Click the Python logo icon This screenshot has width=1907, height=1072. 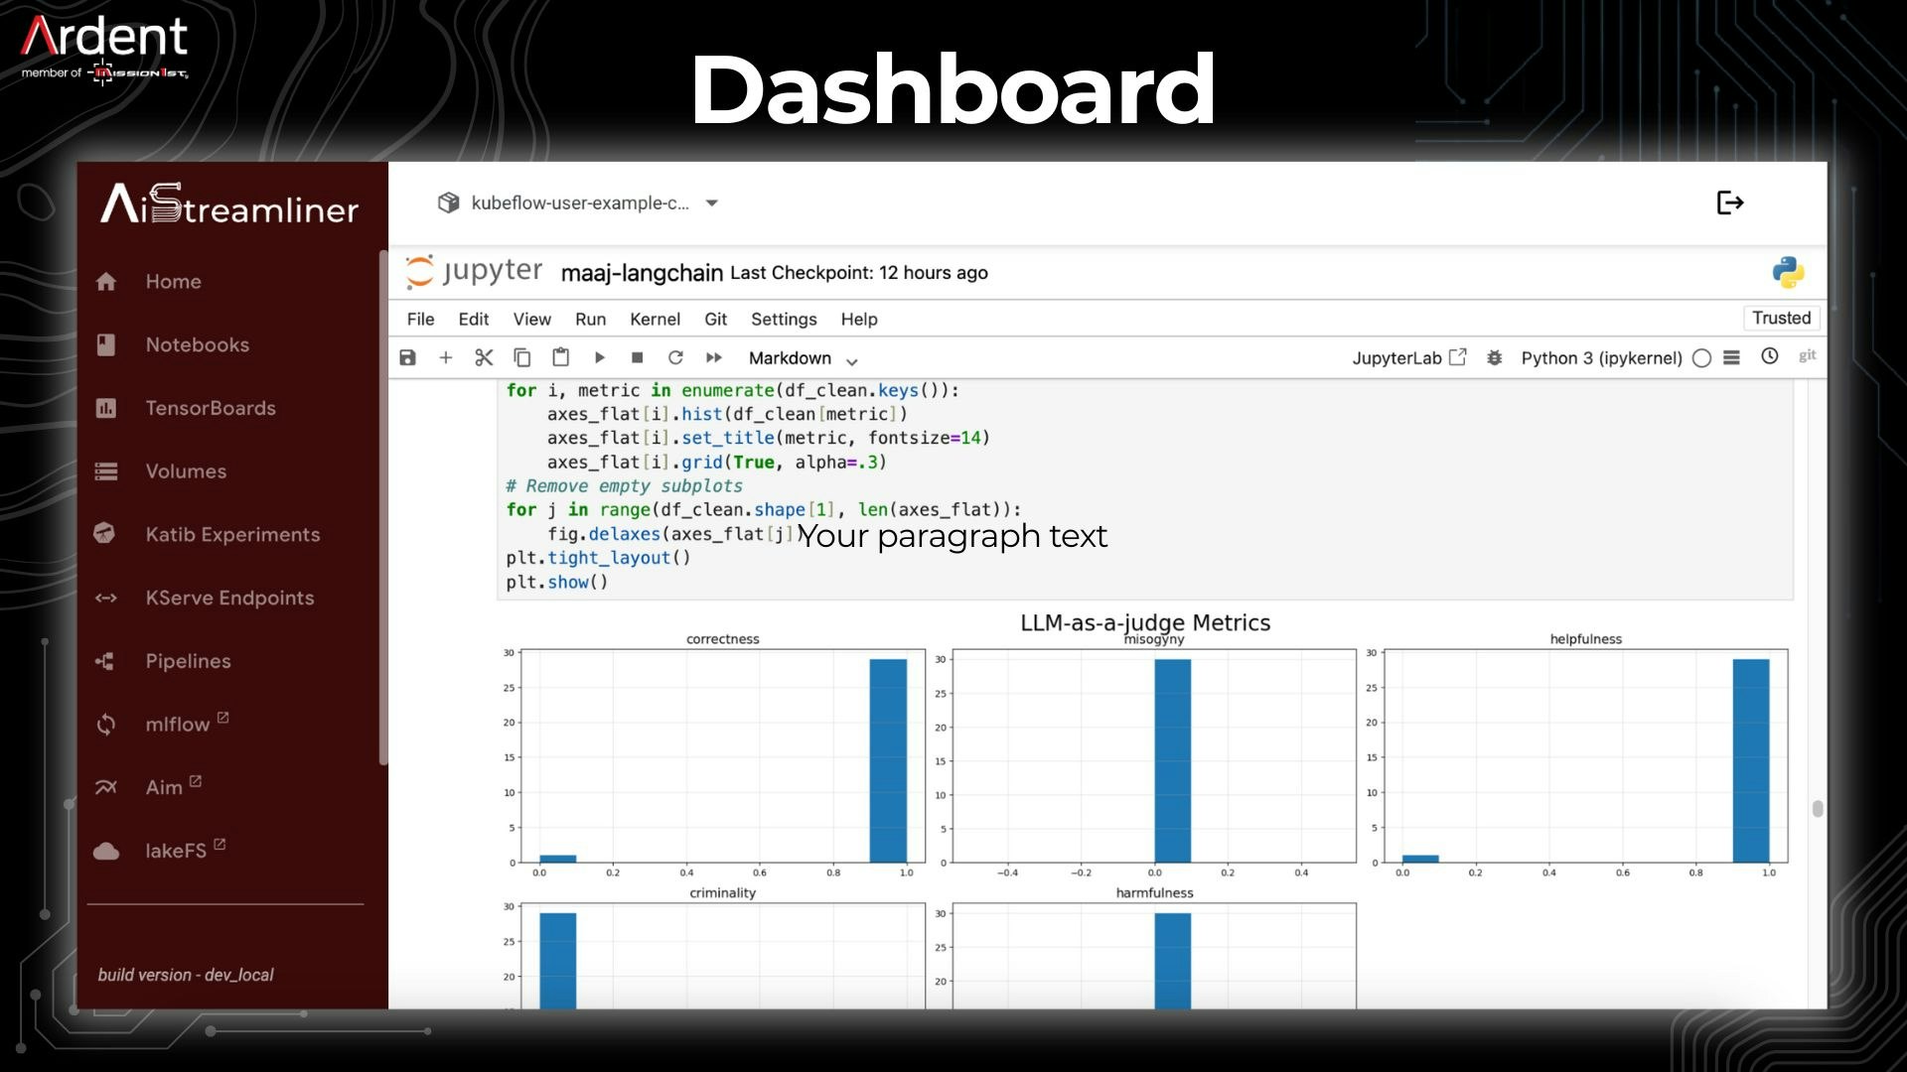tap(1788, 272)
